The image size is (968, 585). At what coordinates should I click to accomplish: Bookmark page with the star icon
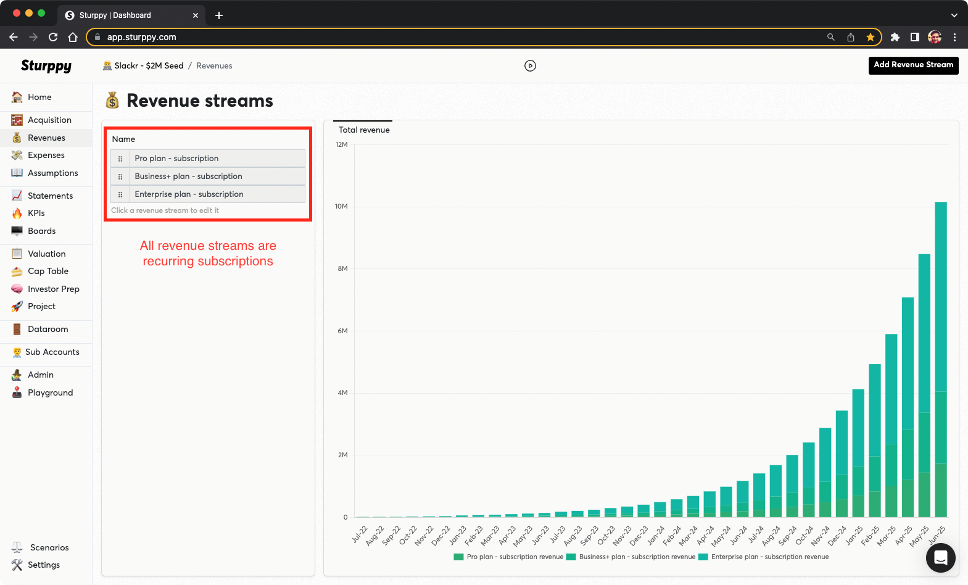[870, 37]
